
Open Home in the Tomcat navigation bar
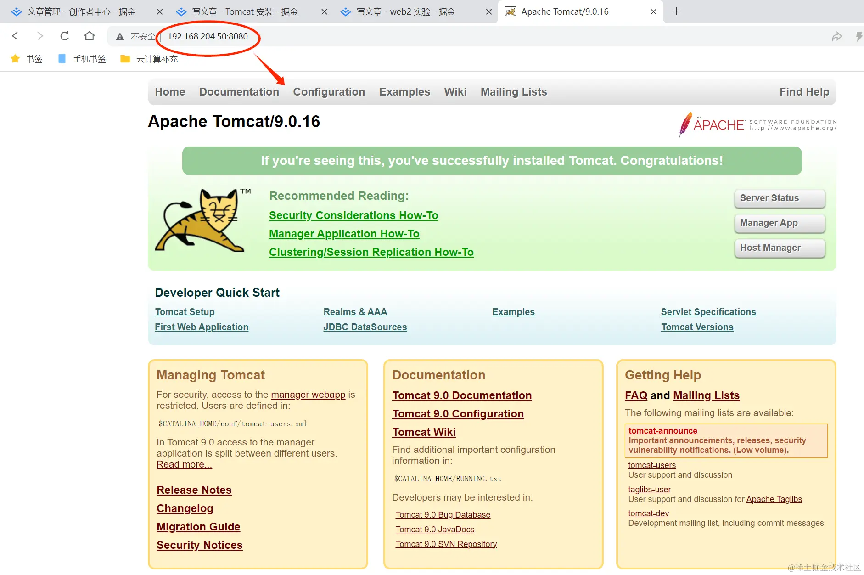[170, 92]
